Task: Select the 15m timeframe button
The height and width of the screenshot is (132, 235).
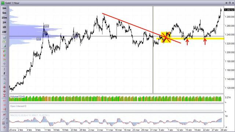Action: [x=4, y=18]
